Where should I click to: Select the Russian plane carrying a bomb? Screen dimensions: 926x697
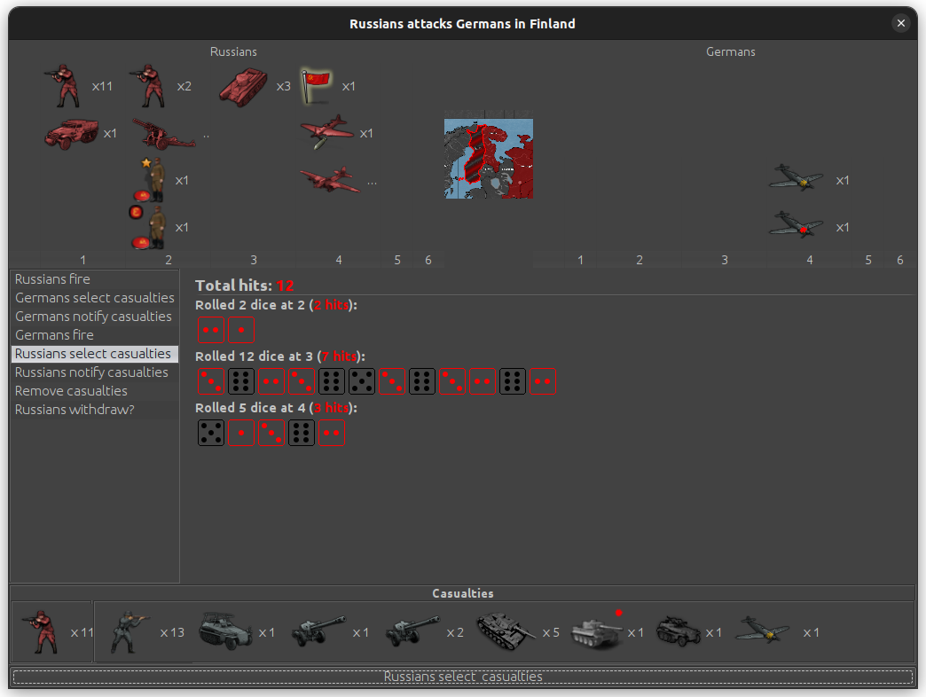[x=330, y=180]
